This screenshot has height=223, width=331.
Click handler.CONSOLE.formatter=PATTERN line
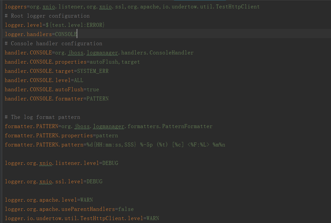click(x=56, y=99)
